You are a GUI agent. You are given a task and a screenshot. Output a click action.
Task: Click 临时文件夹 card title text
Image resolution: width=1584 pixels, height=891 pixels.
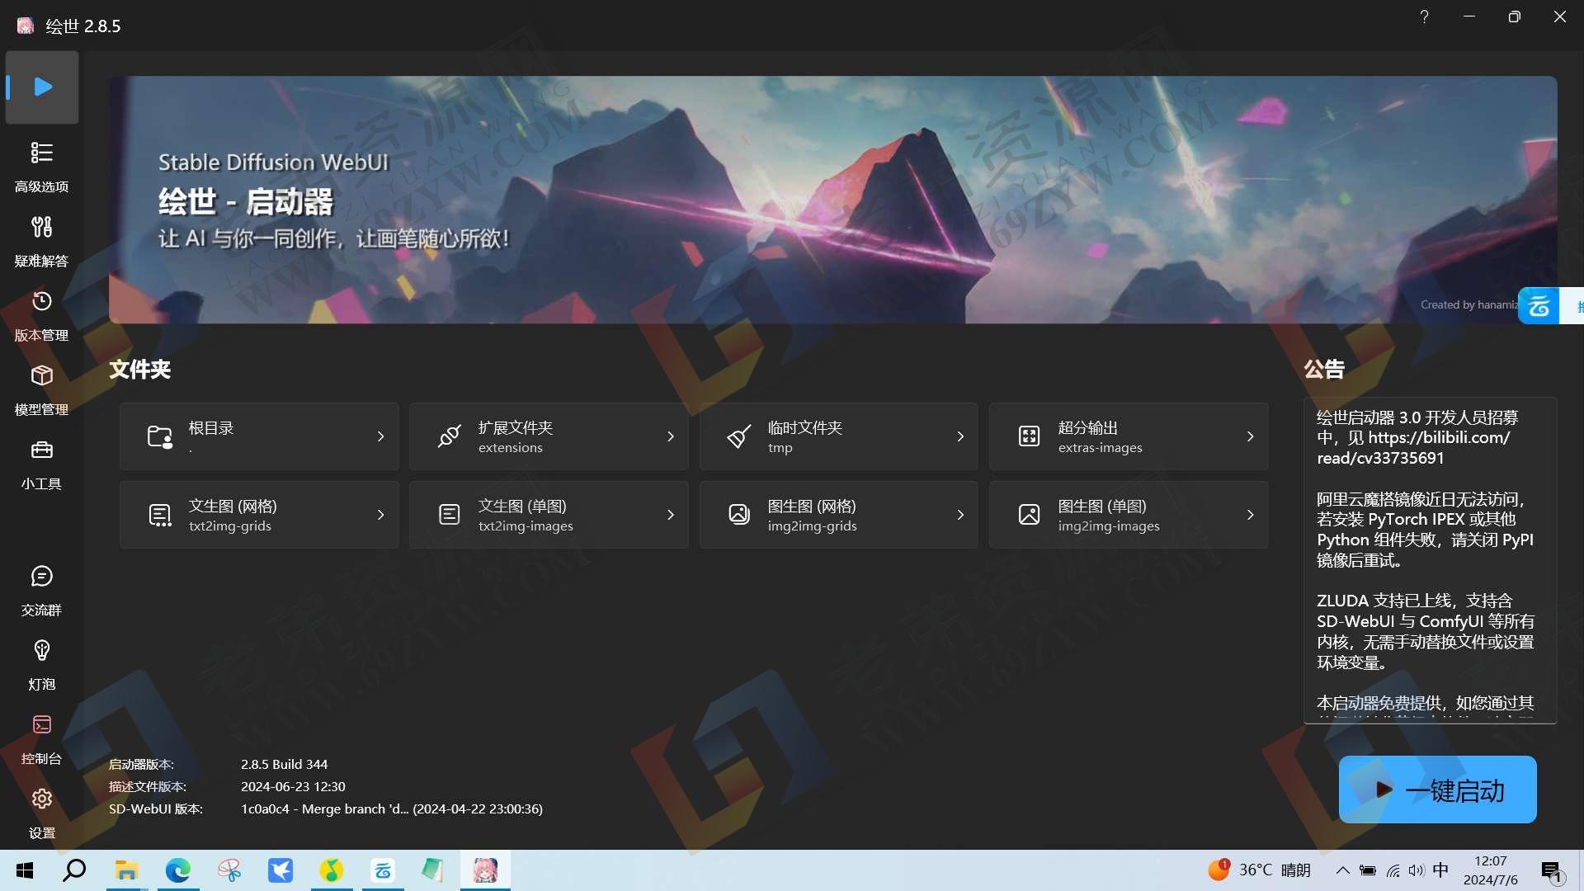click(805, 427)
